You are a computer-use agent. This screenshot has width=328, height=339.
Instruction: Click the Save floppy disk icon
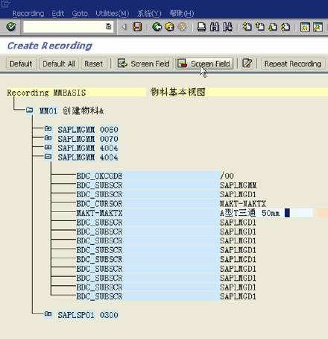[137, 27]
